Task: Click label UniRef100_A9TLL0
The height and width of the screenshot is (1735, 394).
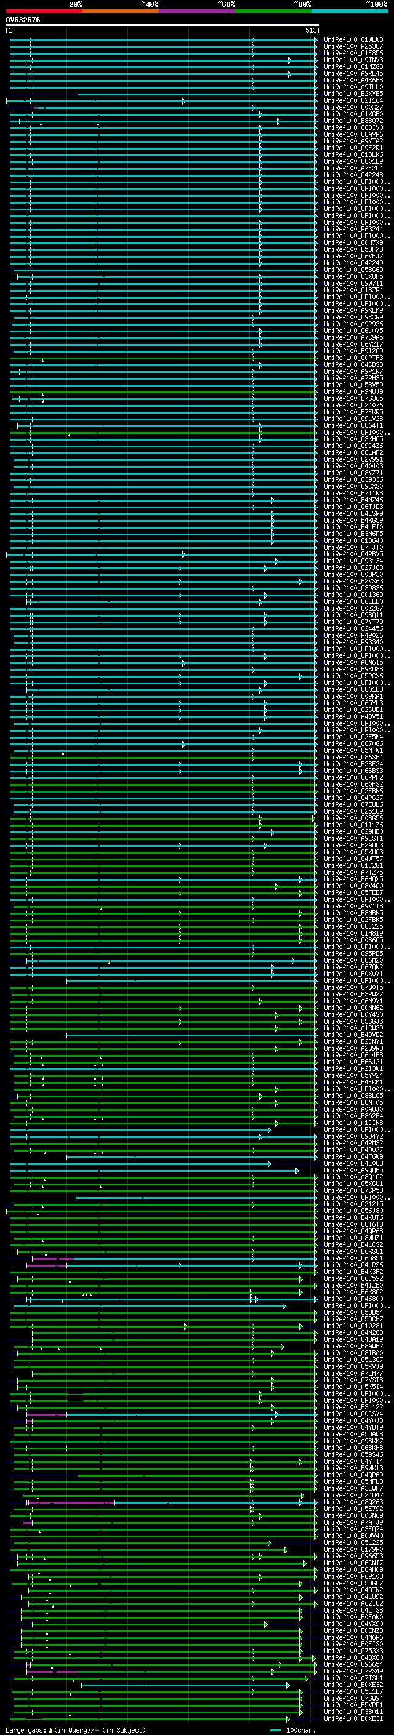Action: point(353,87)
